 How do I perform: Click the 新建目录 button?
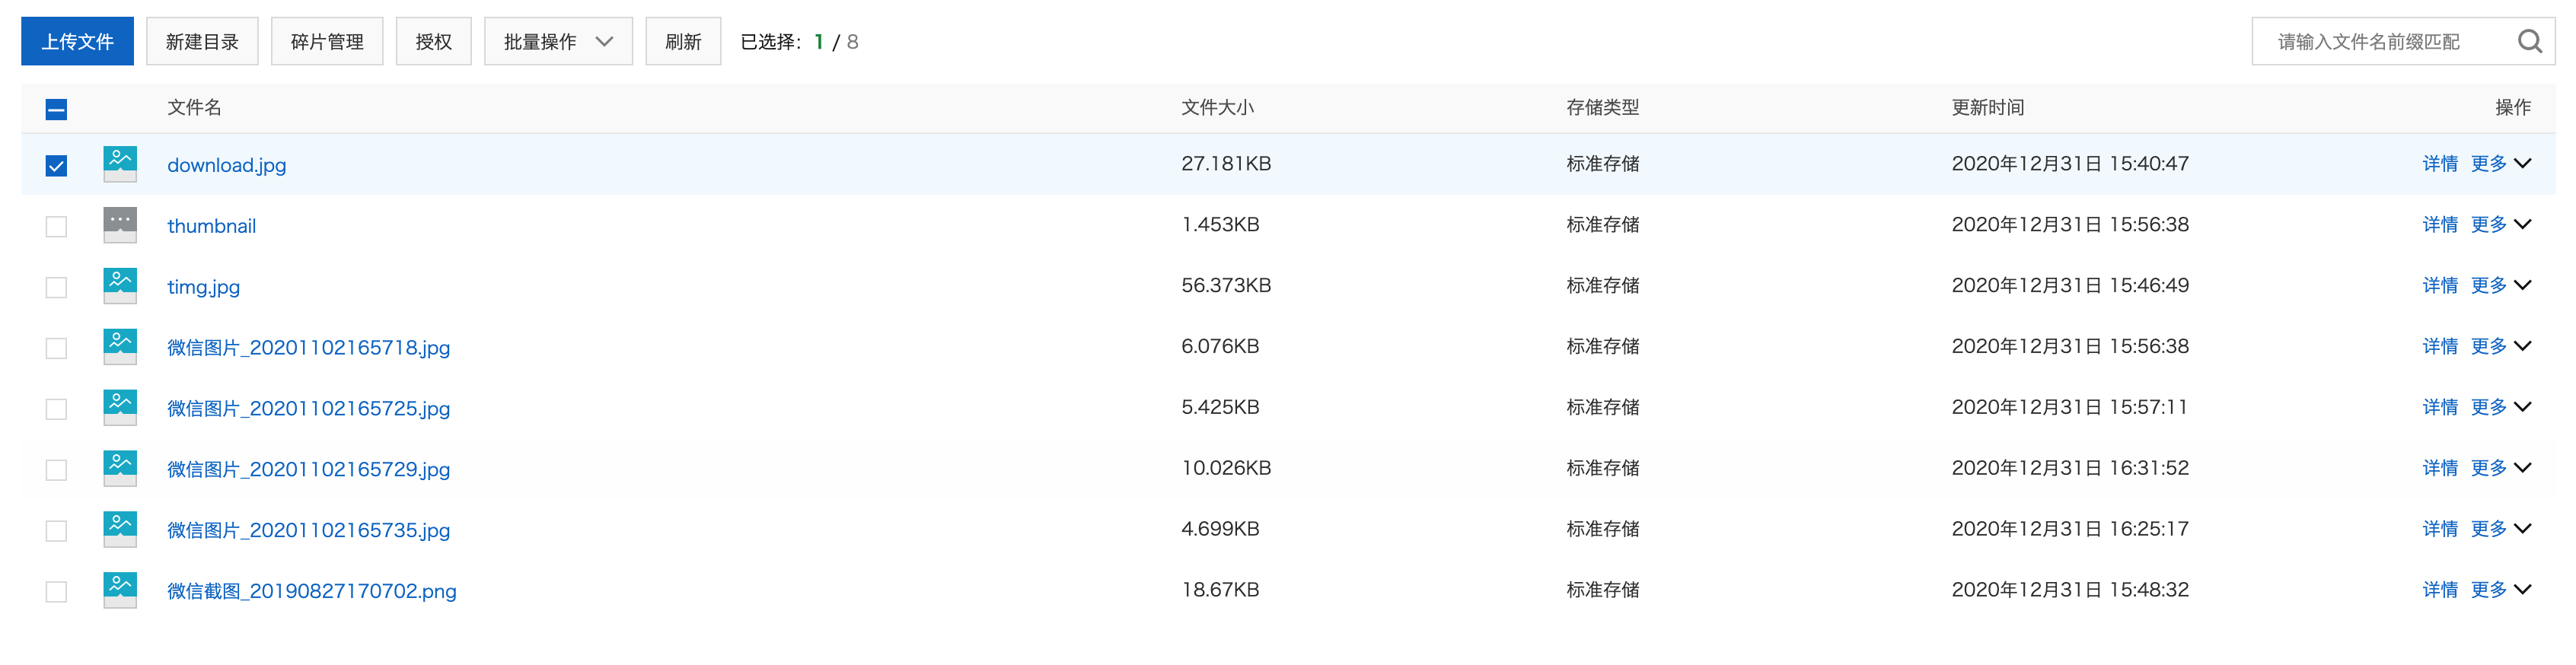point(202,41)
